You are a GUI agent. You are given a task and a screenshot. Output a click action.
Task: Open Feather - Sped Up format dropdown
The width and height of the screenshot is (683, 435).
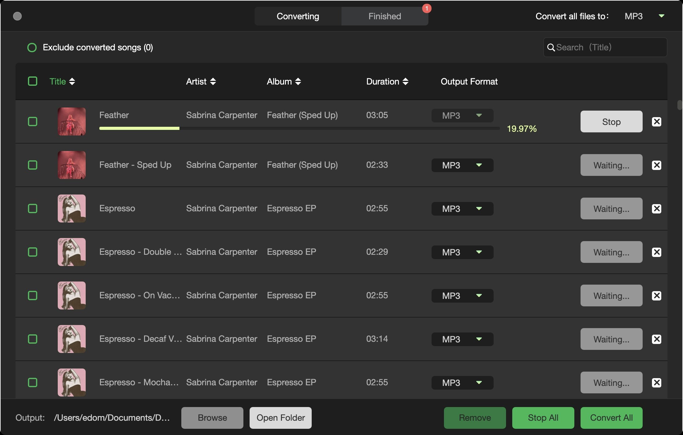(x=463, y=165)
